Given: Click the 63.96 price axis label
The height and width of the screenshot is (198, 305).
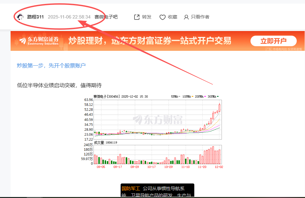Looking at the screenshot, I should click(89, 100).
